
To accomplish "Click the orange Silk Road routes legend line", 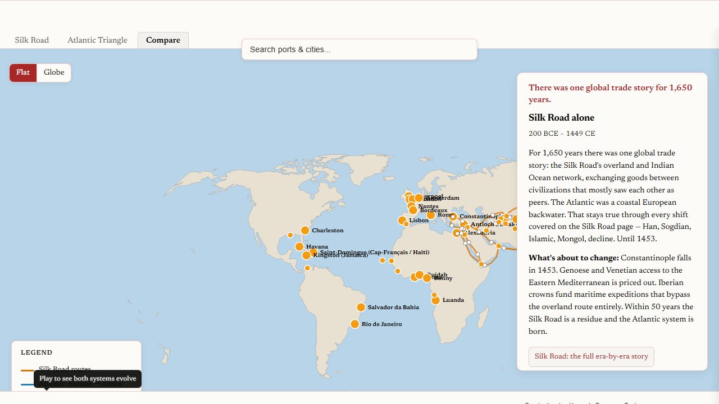I will [x=28, y=370].
